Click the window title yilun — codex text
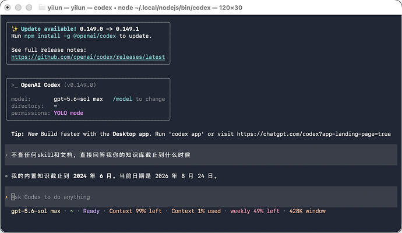The image size is (402, 233). 145,8
